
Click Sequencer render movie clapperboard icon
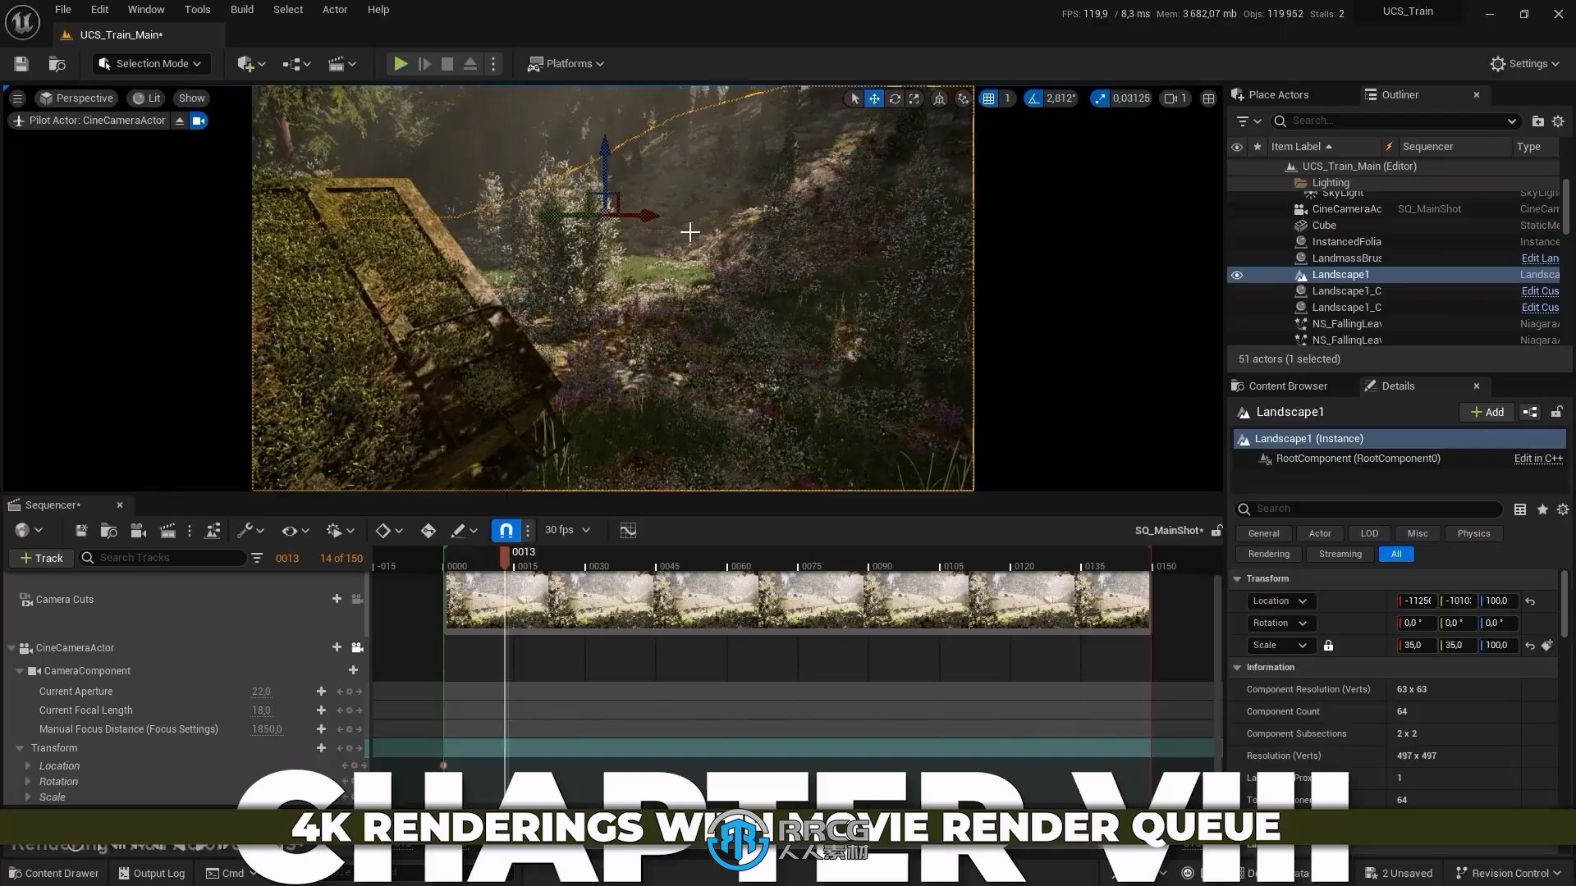167,530
